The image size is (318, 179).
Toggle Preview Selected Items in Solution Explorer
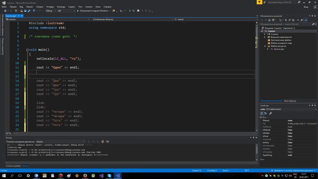pyautogui.click(x=306, y=20)
